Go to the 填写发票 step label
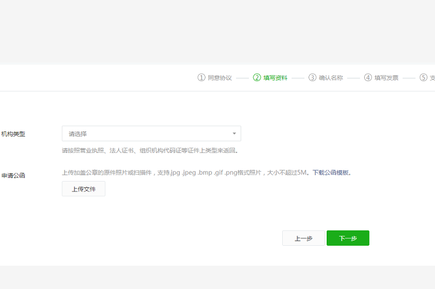 (x=386, y=78)
